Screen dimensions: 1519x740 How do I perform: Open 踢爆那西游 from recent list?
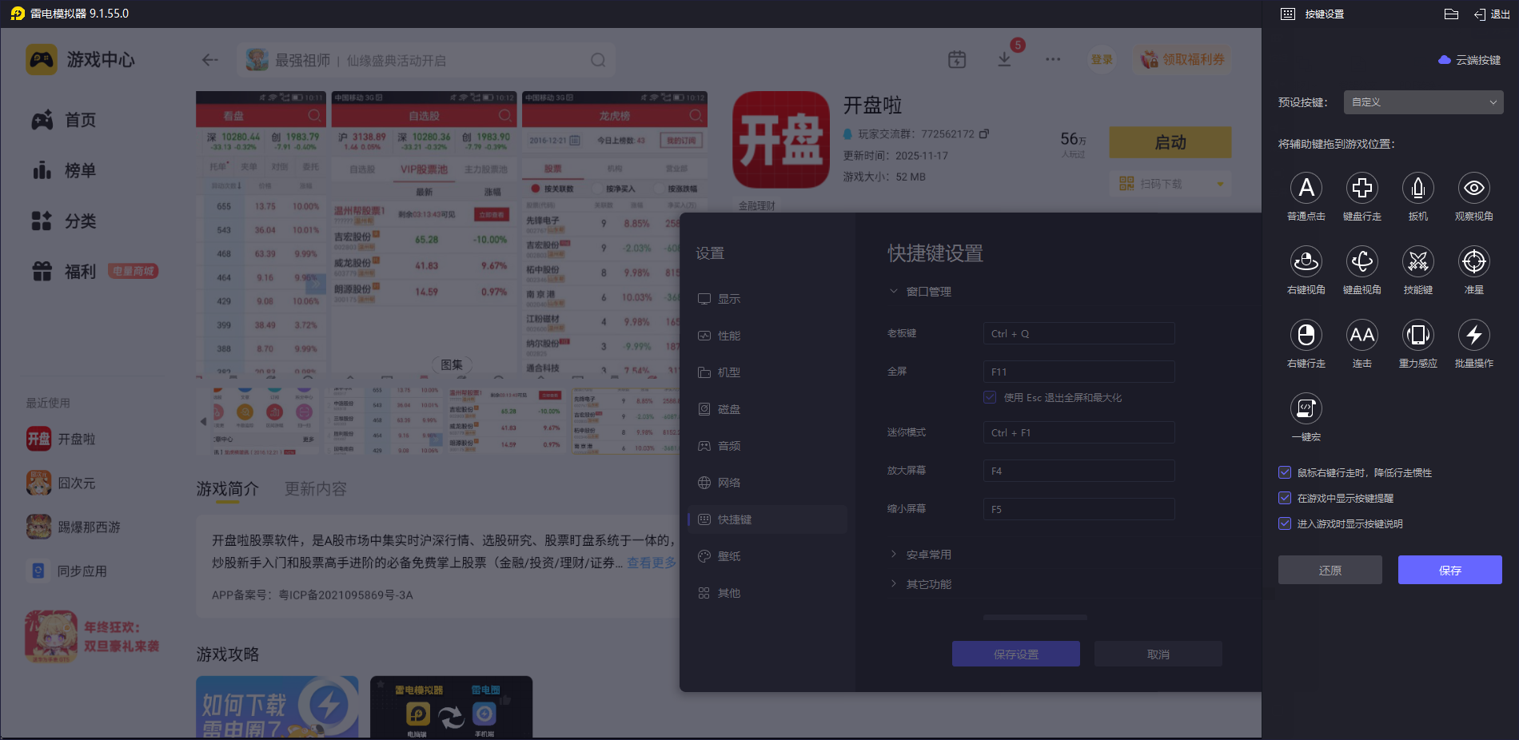(x=74, y=527)
